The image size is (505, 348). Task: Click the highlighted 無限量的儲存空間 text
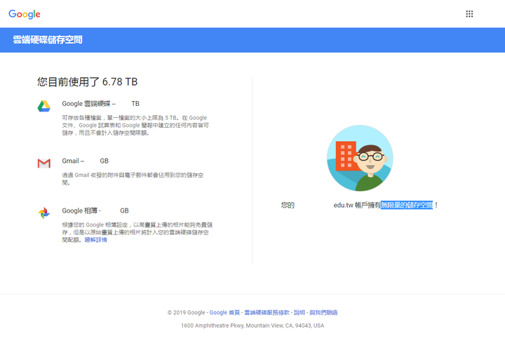point(406,205)
